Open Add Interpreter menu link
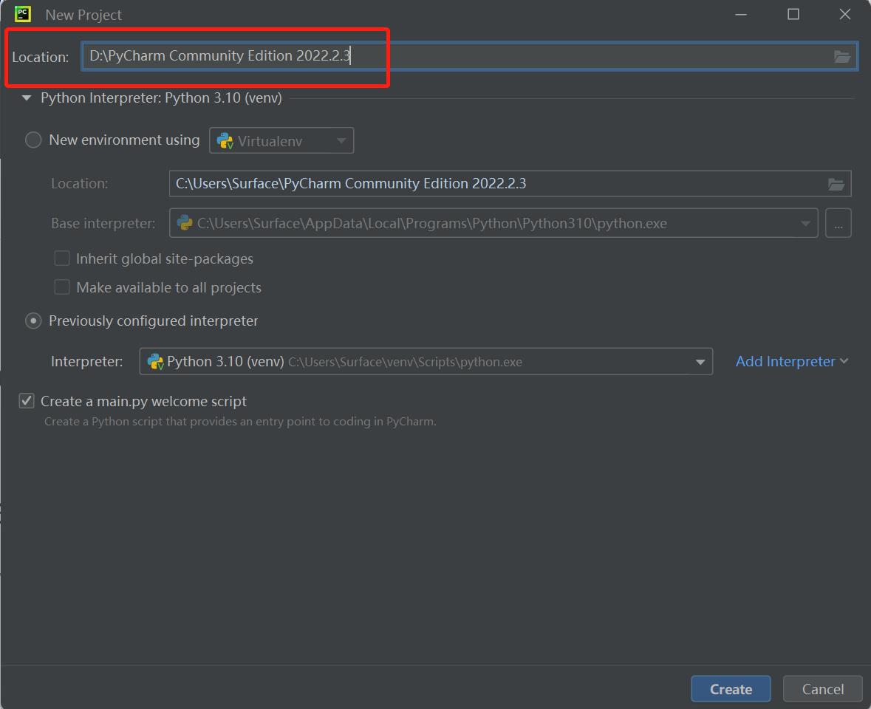 coord(791,361)
